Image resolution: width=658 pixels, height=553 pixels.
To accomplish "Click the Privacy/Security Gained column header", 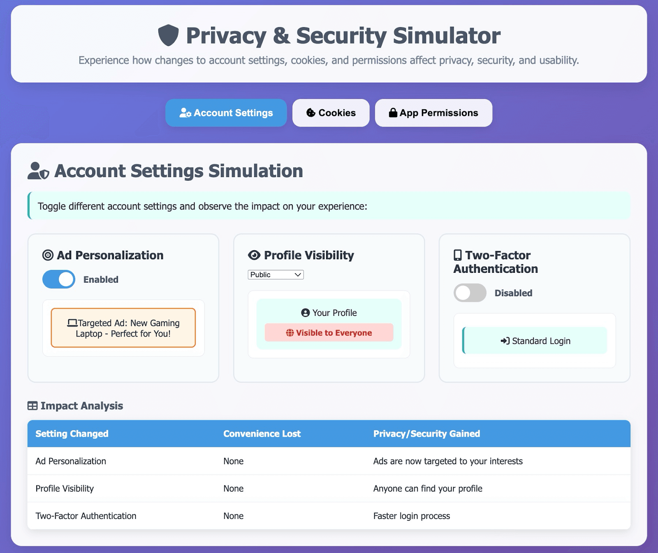I will [426, 434].
